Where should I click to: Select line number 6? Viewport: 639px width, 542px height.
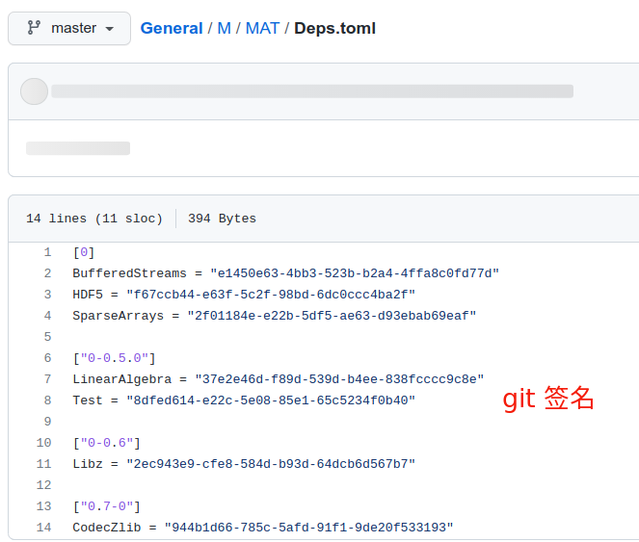(47, 358)
